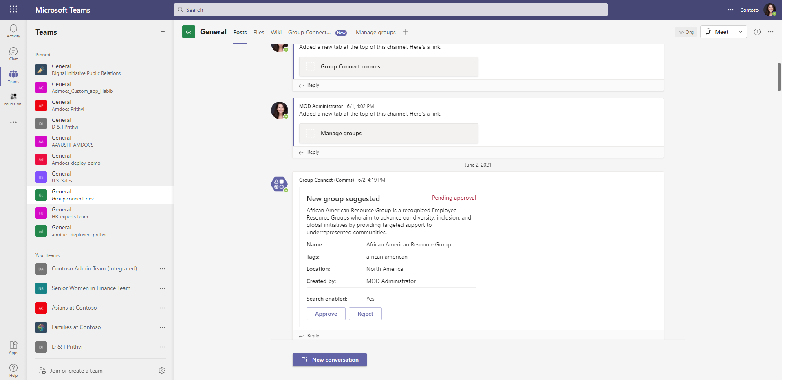Open Help in the left rail
Image resolution: width=785 pixels, height=380 pixels.
point(13,370)
